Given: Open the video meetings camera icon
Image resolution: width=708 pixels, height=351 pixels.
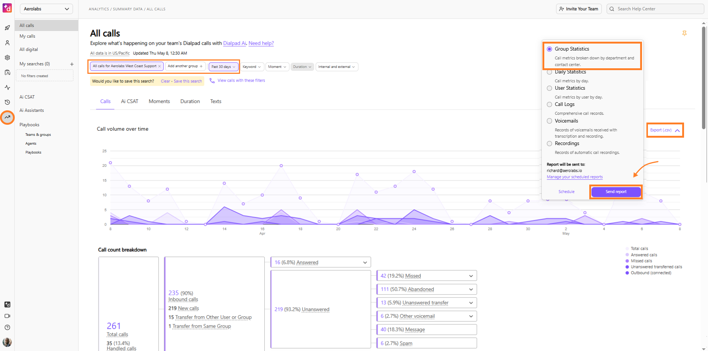Looking at the screenshot, I should pos(7,316).
